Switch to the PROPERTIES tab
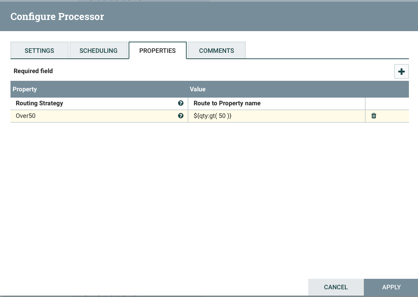Viewport: 418px width, 297px height. pyautogui.click(x=157, y=50)
